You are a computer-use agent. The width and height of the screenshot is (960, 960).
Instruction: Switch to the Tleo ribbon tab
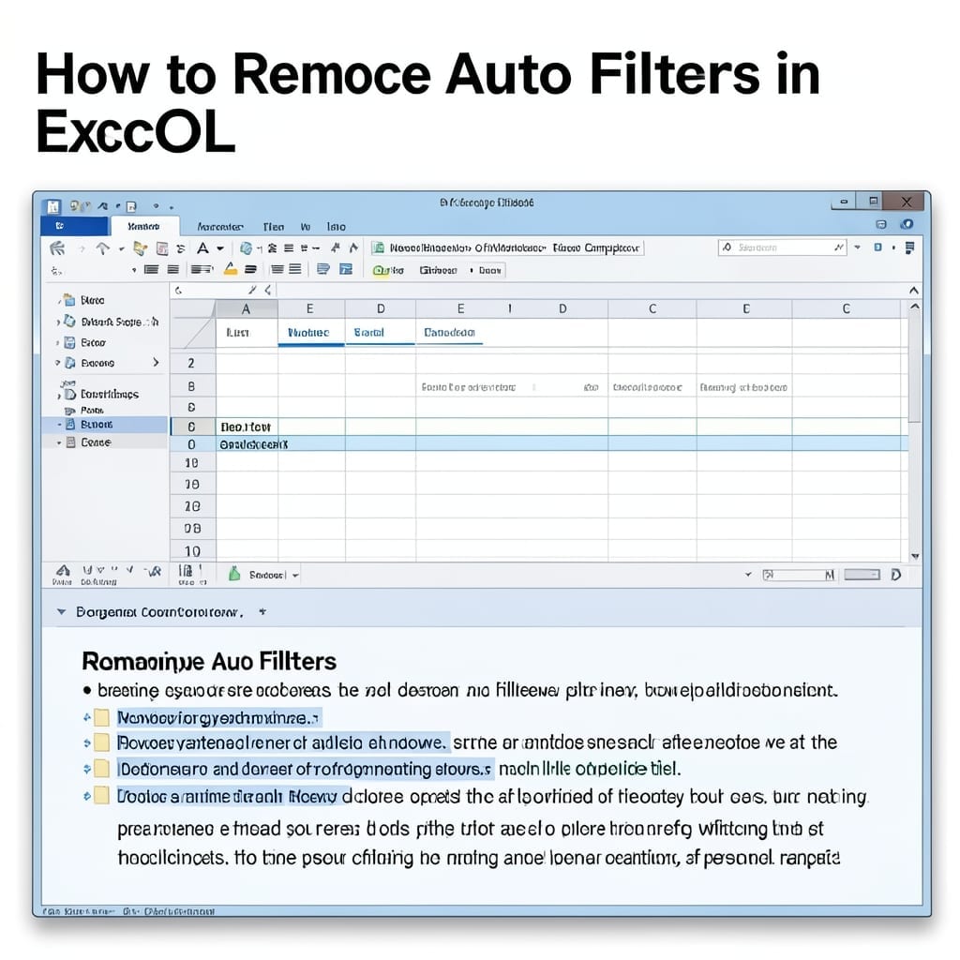point(273,227)
